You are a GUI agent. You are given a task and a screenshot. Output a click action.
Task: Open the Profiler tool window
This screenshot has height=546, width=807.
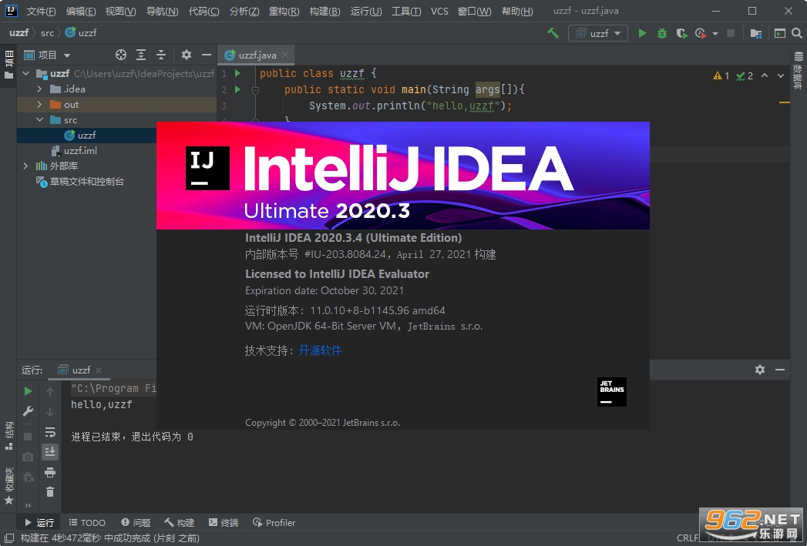(274, 522)
